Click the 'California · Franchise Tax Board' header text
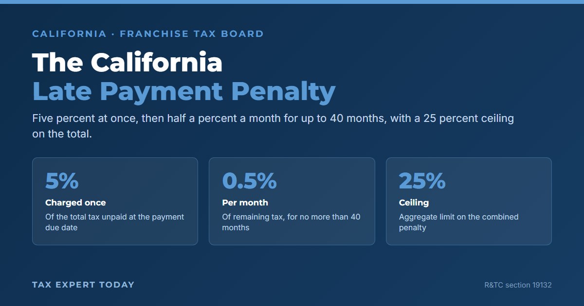The image size is (584, 306). tap(148, 34)
